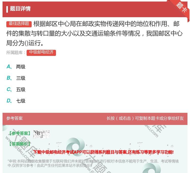Select answer option B 三级

tap(16, 78)
